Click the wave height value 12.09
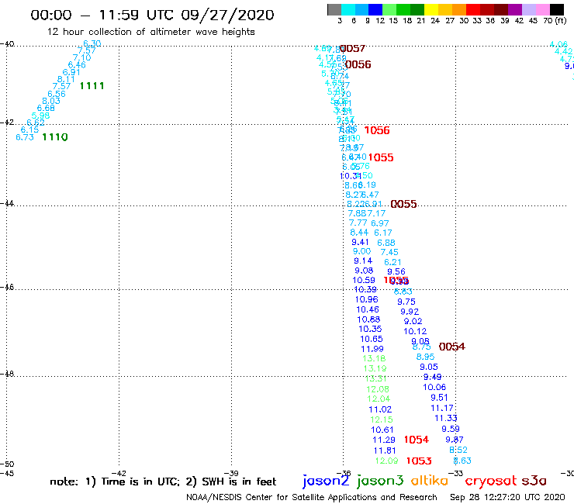Image resolution: width=574 pixels, height=504 pixels. (386, 461)
